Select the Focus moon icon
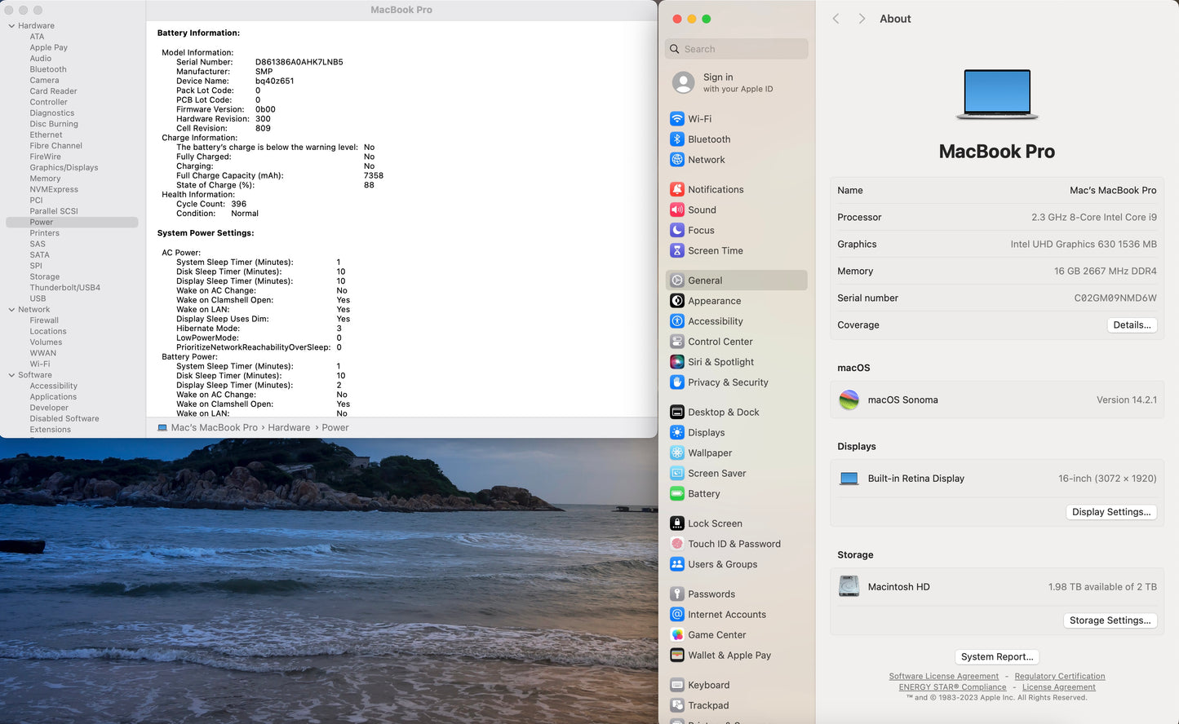The height and width of the screenshot is (724, 1179). point(677,230)
